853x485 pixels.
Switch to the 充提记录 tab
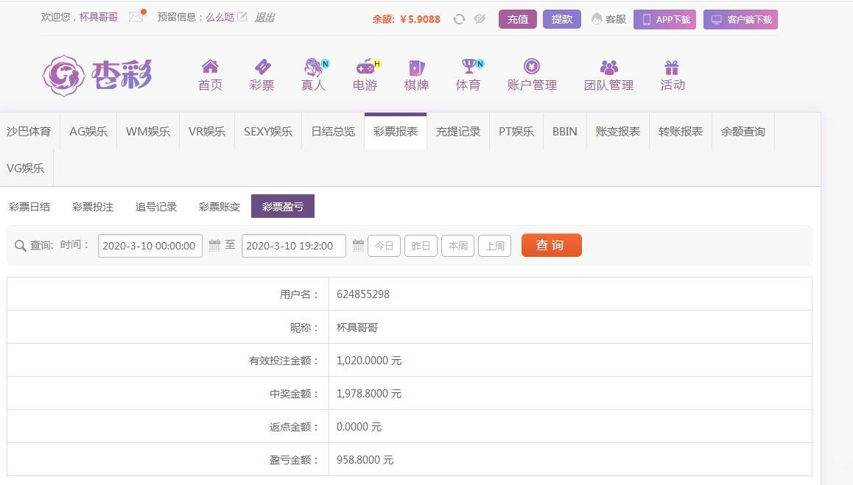coord(457,132)
